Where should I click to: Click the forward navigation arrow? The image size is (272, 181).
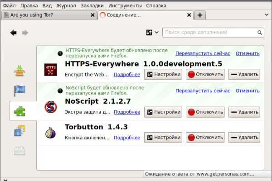[24, 33]
